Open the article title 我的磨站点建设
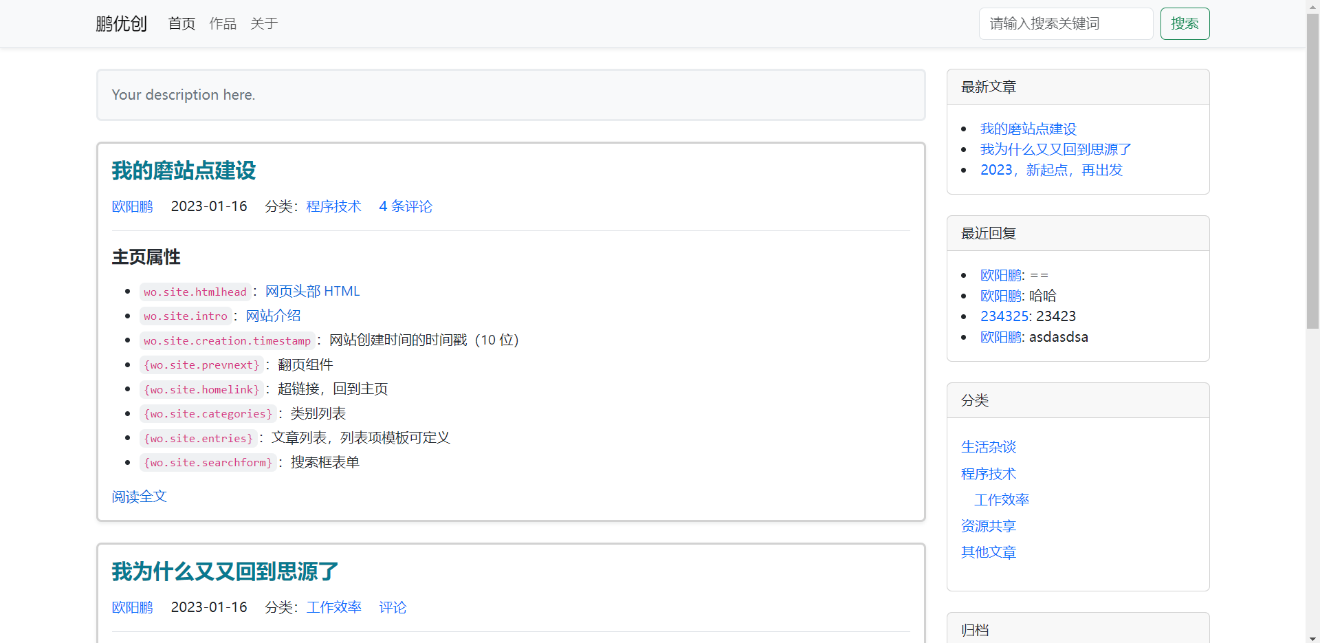 tap(184, 171)
